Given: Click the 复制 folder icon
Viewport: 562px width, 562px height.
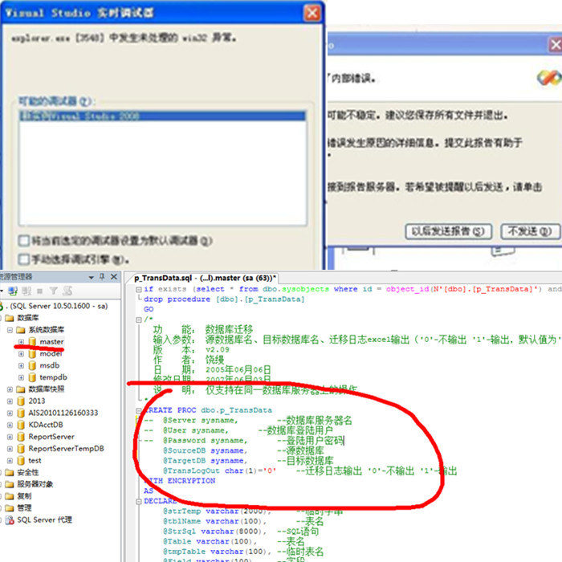Looking at the screenshot, I should tap(10, 496).
